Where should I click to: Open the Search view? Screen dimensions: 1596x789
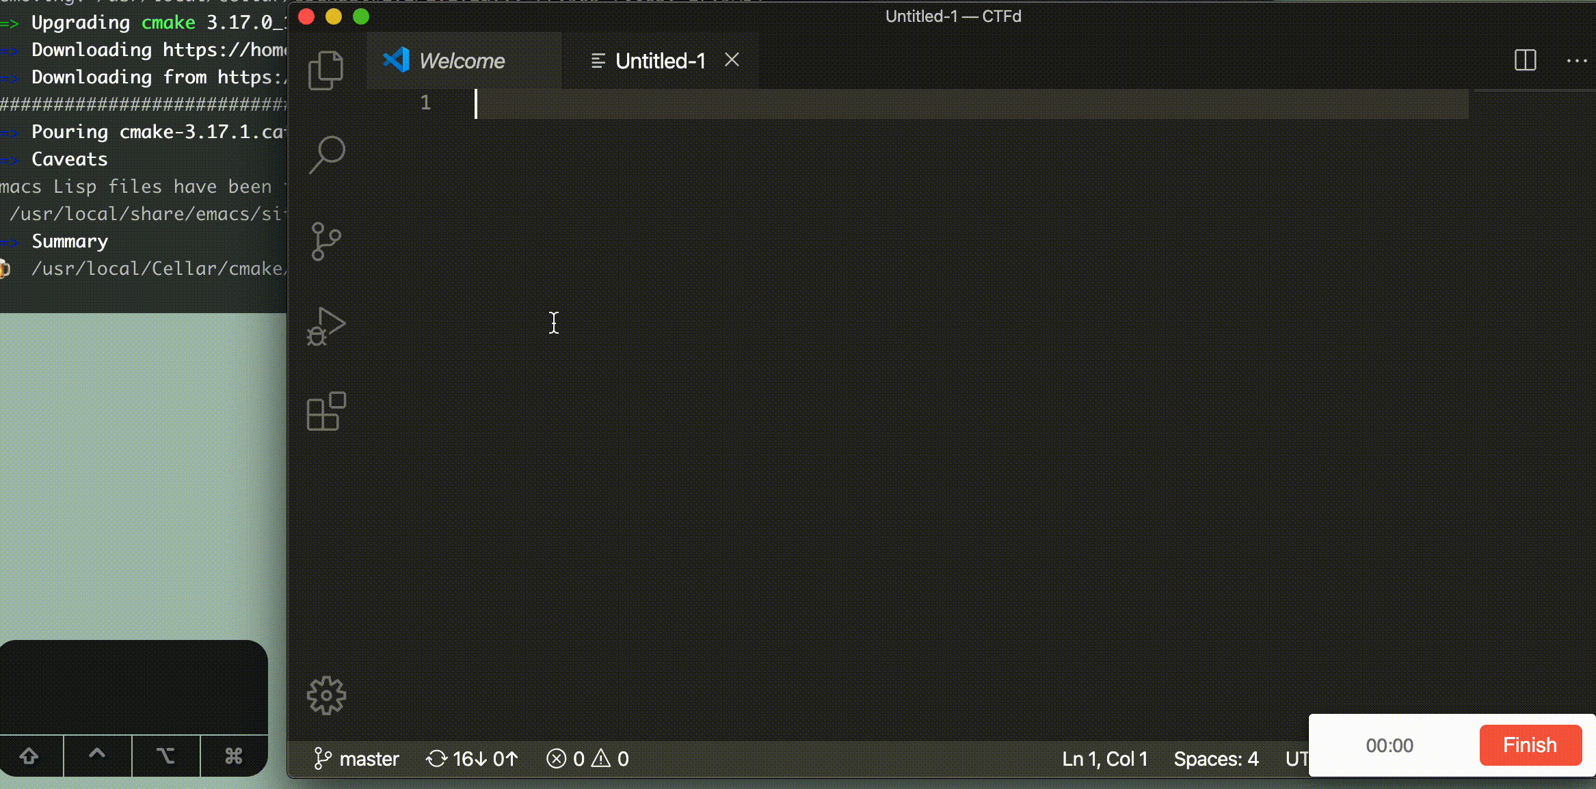pos(326,154)
